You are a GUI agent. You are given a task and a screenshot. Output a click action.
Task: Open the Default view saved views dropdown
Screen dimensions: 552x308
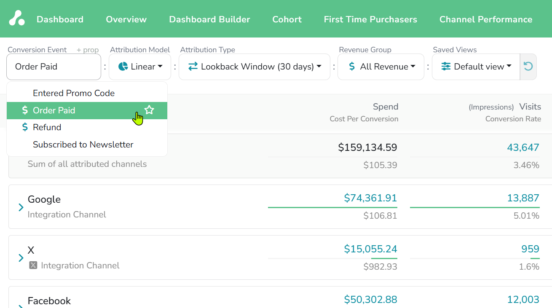pos(476,67)
